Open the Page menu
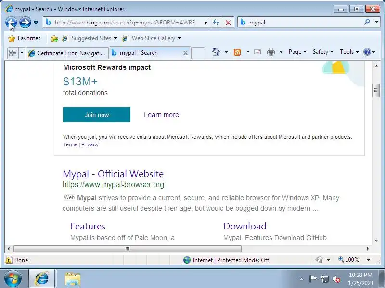This screenshot has height=288, width=385. coord(297,52)
